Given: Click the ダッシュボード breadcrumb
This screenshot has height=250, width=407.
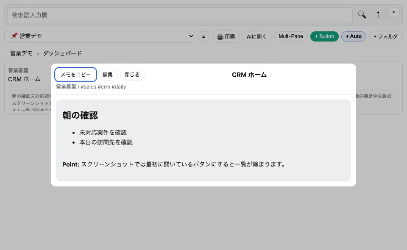Looking at the screenshot, I should (x=62, y=53).
